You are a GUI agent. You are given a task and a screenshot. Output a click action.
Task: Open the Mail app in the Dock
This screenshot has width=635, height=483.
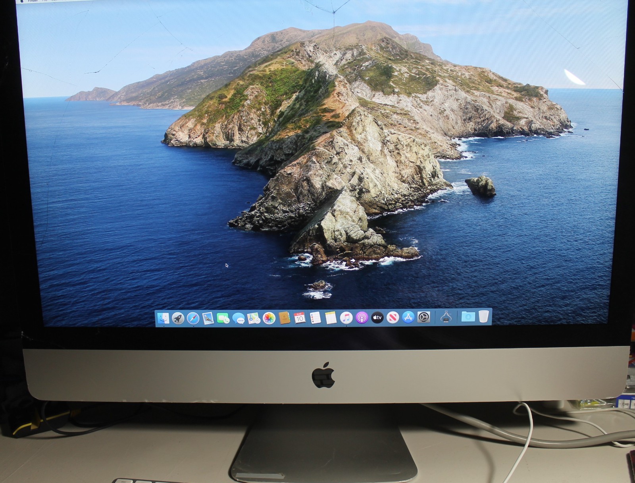point(208,318)
